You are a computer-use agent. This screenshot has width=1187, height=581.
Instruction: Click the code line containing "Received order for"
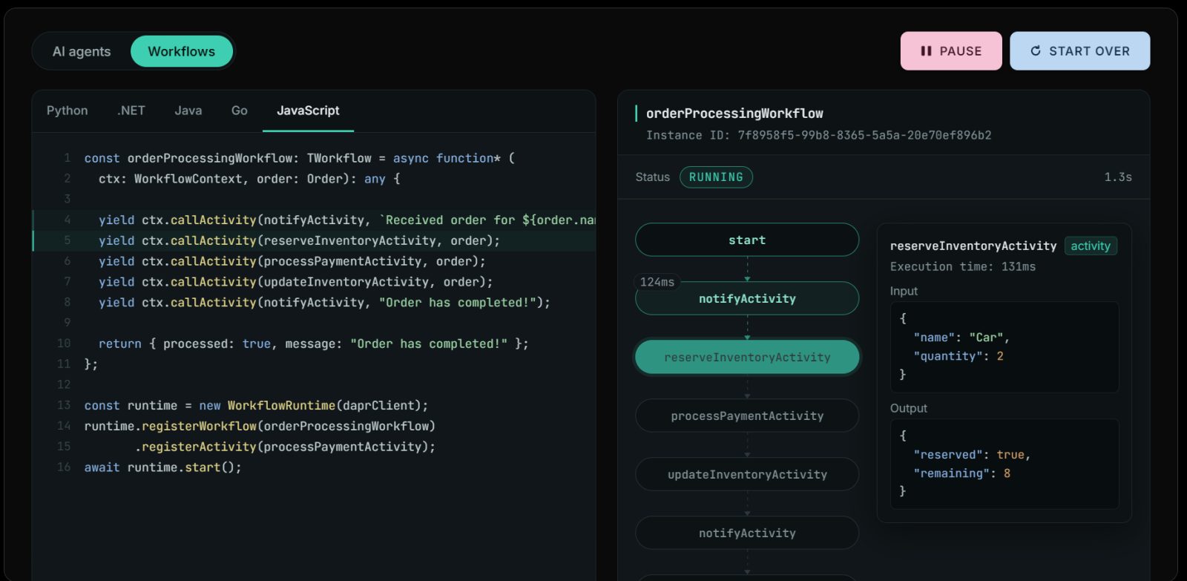pyautogui.click(x=347, y=220)
